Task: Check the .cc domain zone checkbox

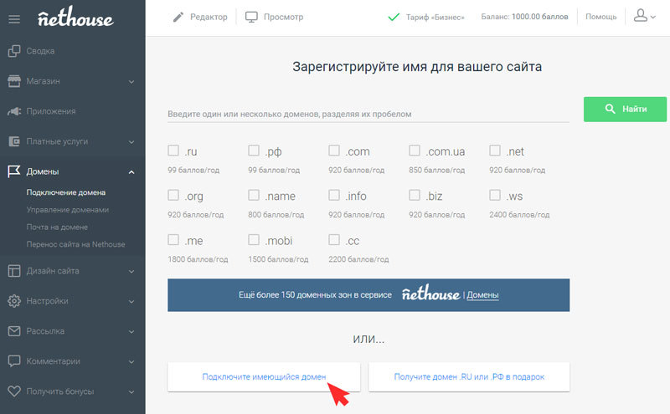Action: [333, 239]
